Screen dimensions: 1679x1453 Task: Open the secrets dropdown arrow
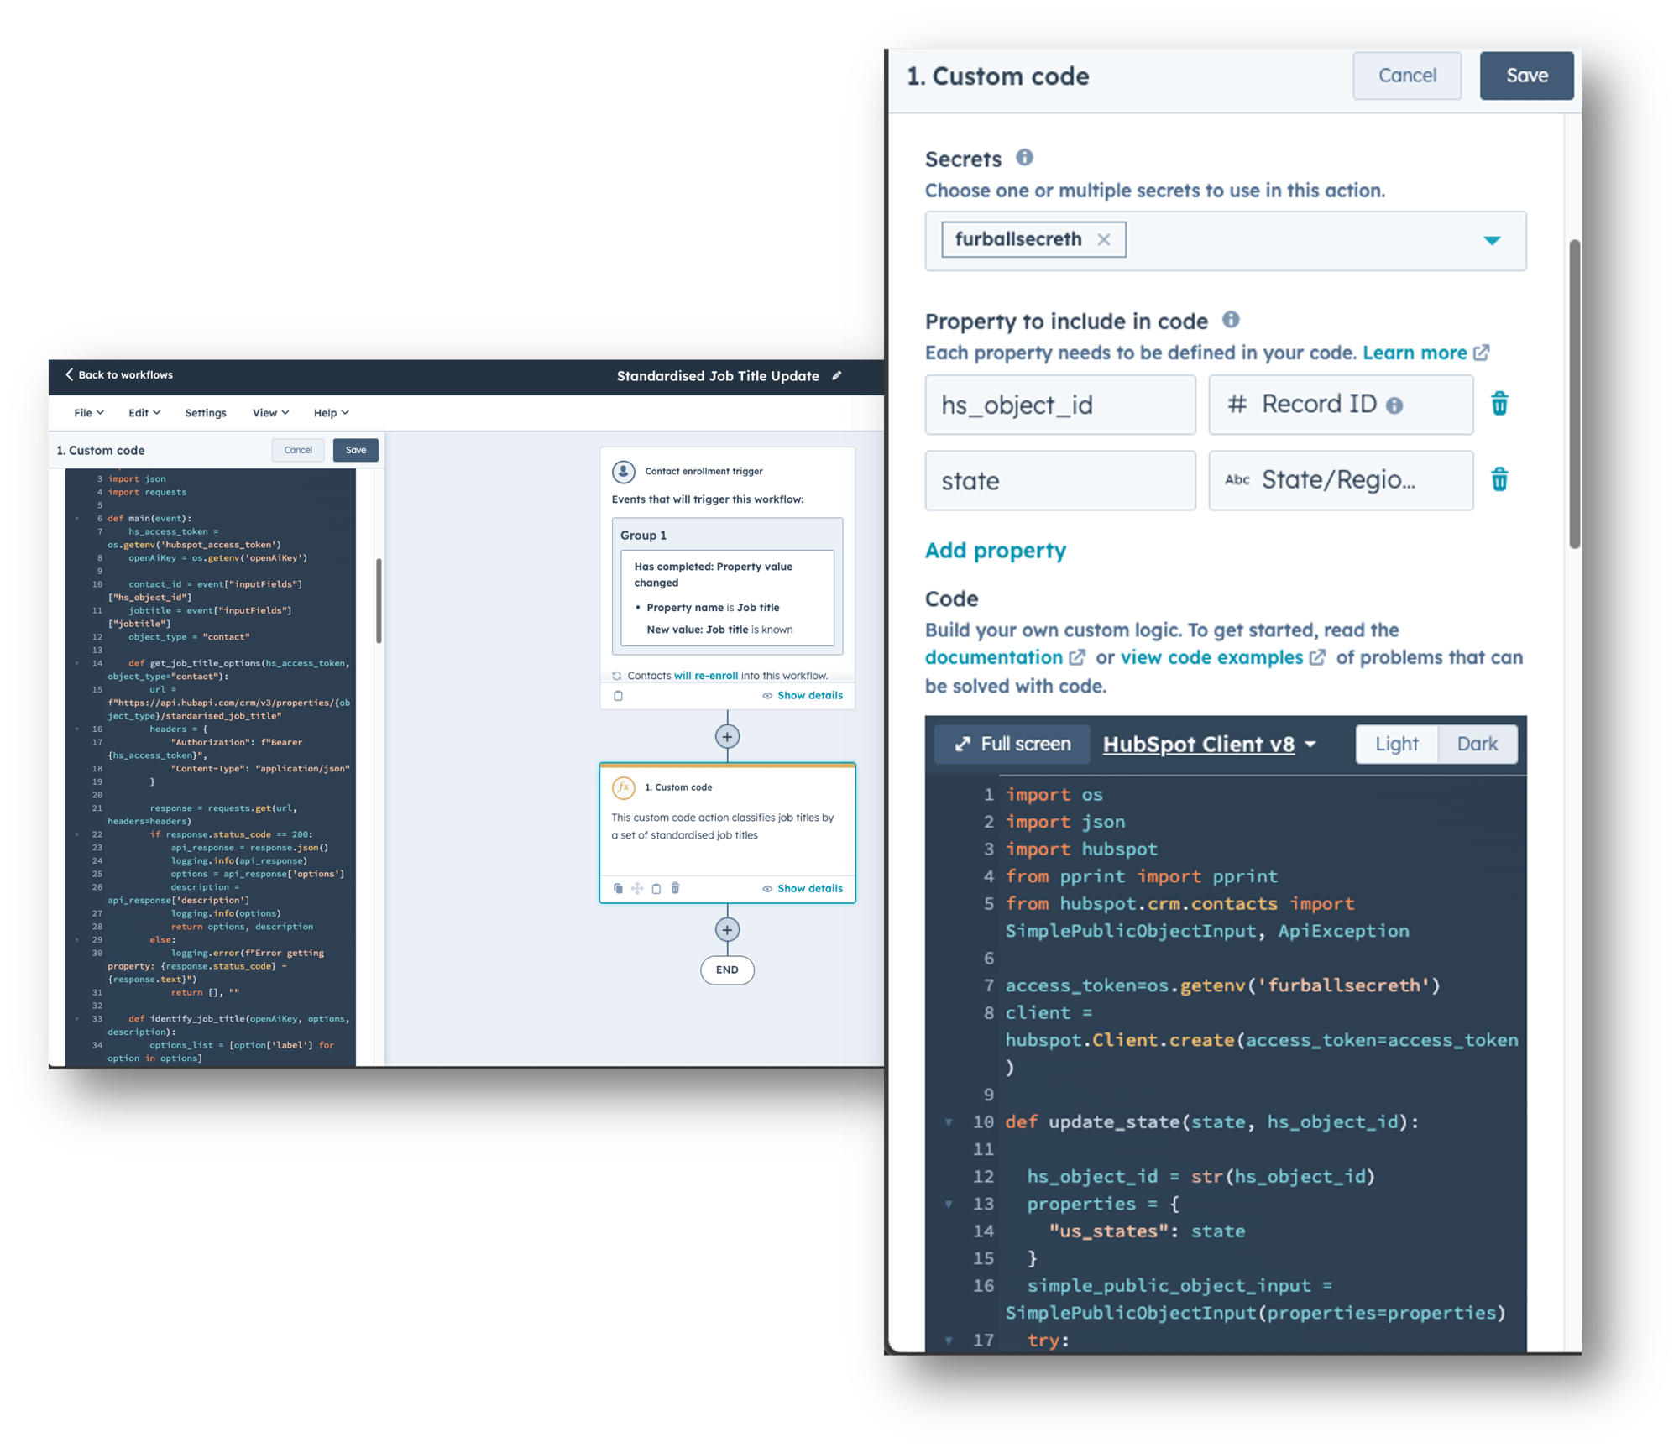pyautogui.click(x=1491, y=240)
